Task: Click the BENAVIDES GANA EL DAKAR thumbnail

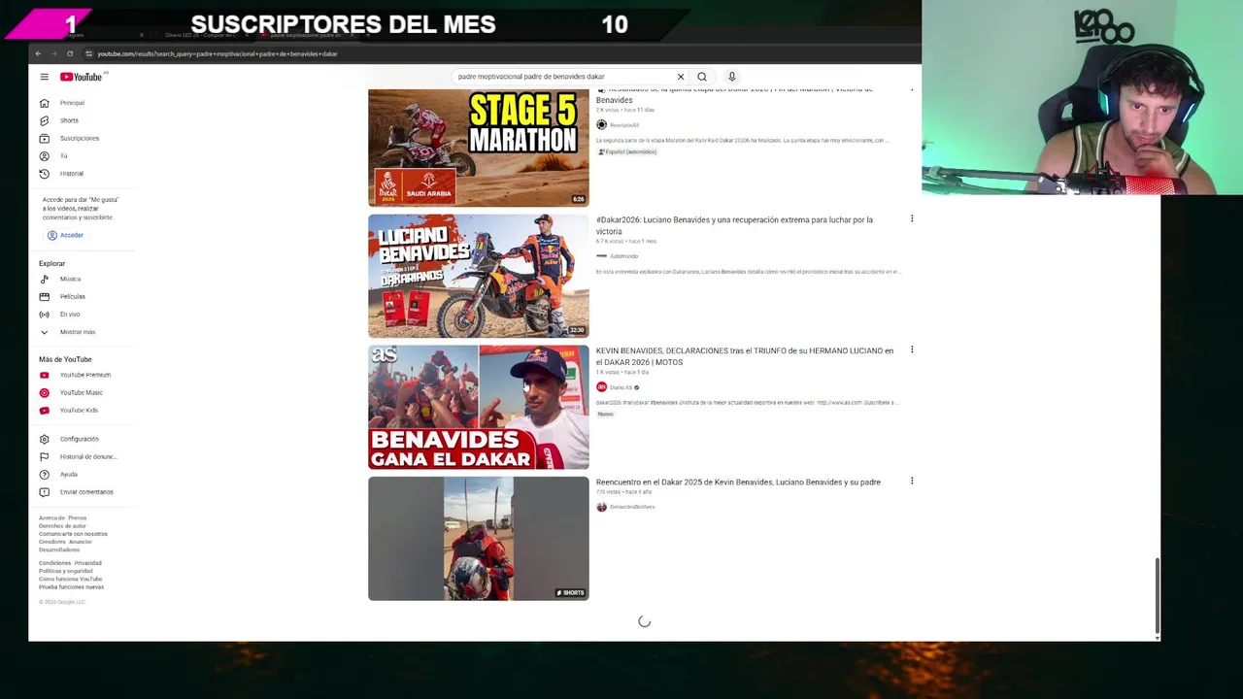Action: (x=479, y=407)
